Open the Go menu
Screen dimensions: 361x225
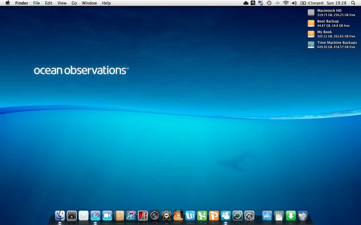pyautogui.click(x=74, y=3)
